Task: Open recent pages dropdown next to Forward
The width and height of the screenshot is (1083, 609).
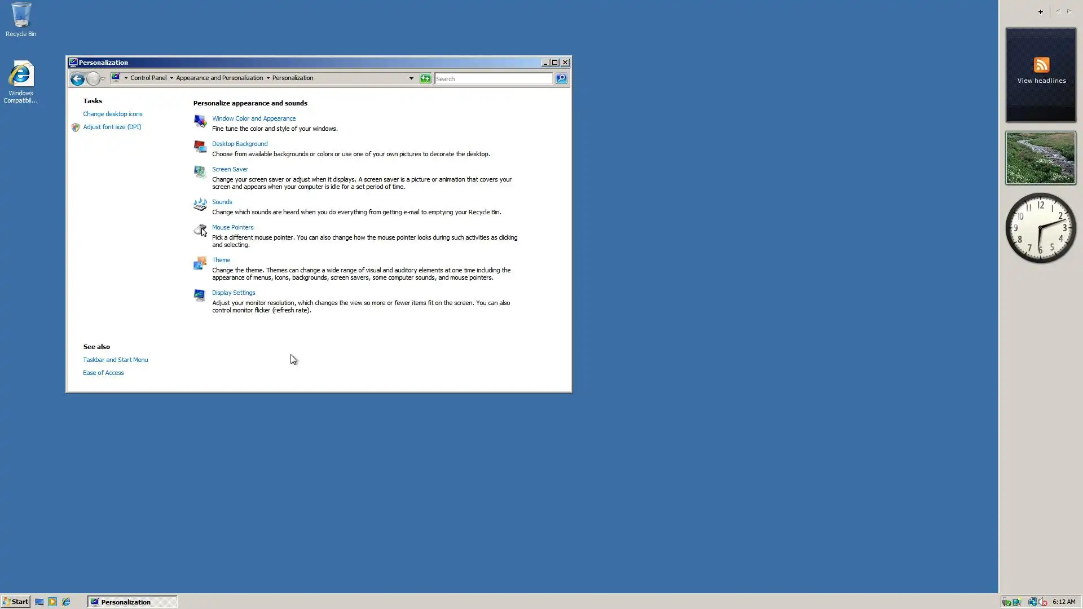Action: 103,79
